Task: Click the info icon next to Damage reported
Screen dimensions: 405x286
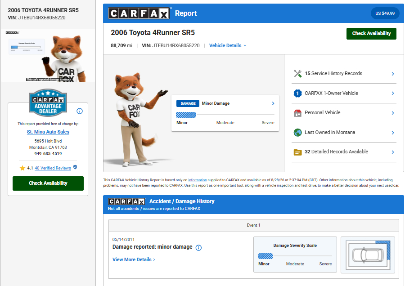Action: pyautogui.click(x=198, y=247)
